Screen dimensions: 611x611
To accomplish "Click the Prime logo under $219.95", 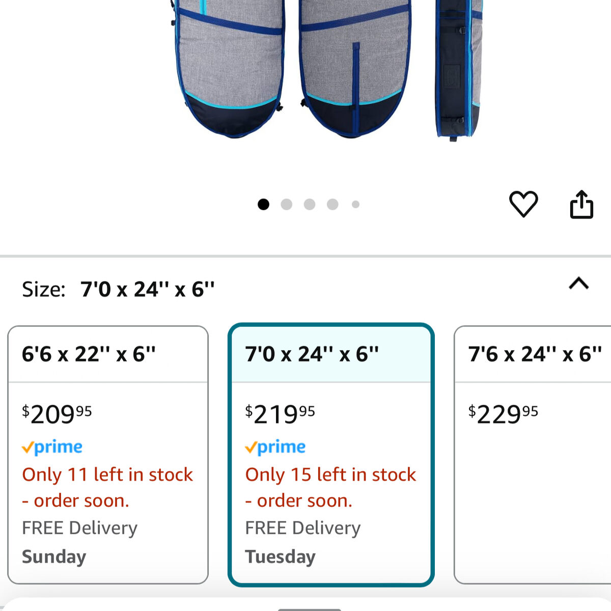I will [275, 447].
